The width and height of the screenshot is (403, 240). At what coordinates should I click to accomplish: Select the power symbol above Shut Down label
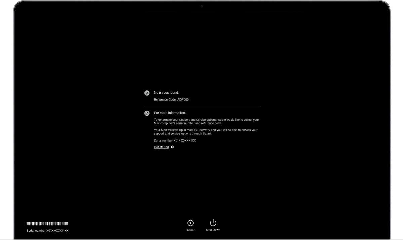pos(213,222)
